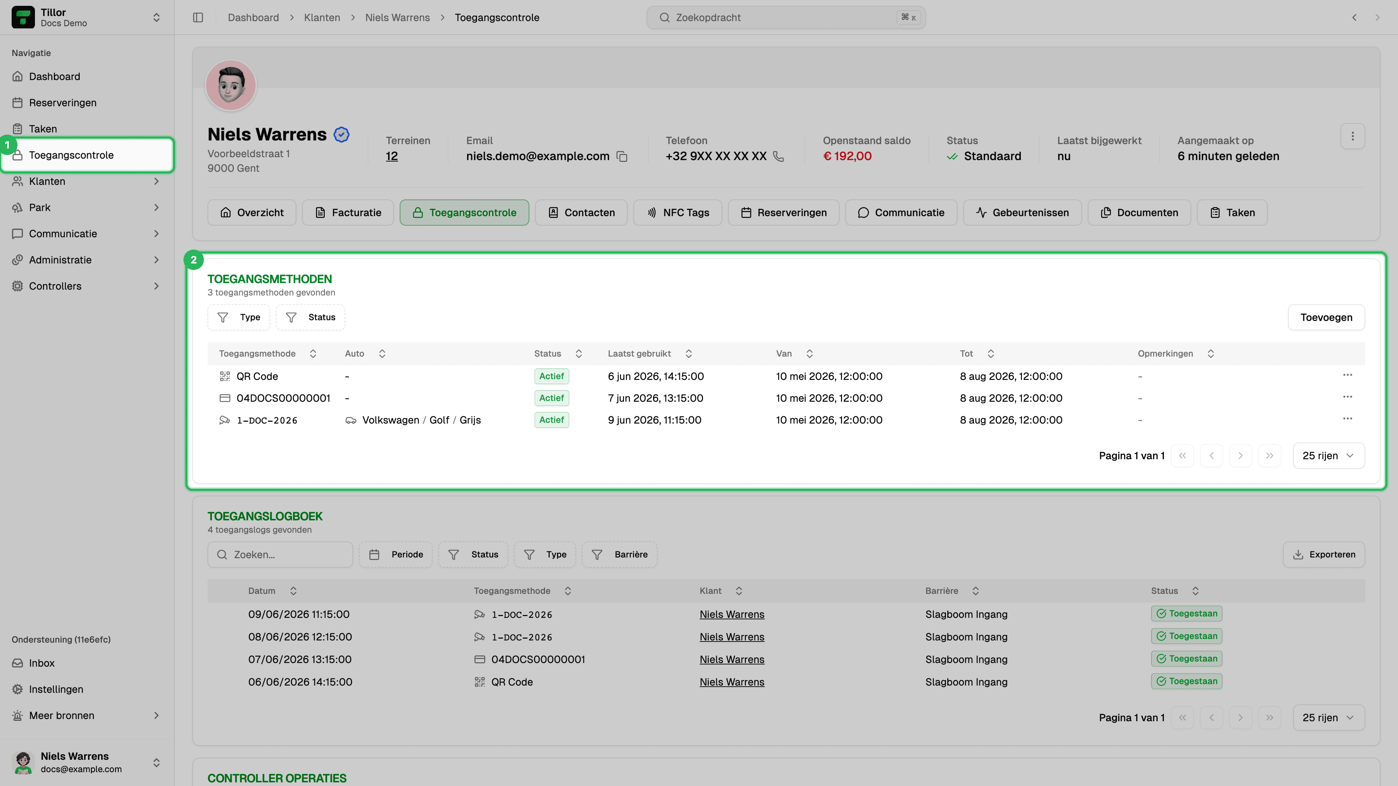Click the Tillor logo icon
Screen dimensions: 1398x786
(23, 17)
